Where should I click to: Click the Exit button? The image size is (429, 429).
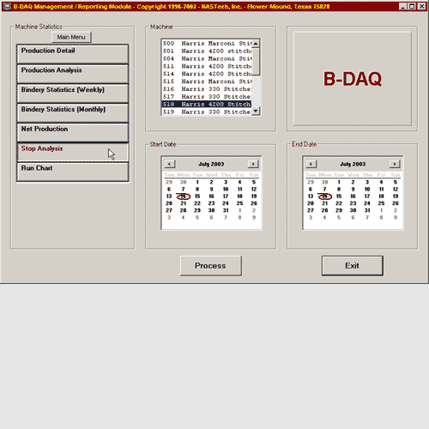(353, 266)
